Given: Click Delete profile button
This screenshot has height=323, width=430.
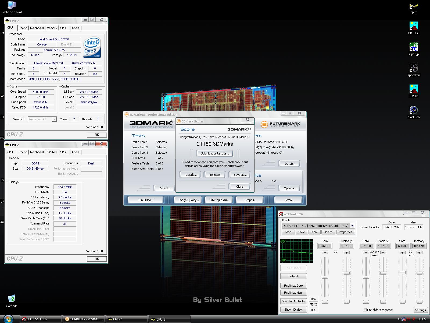Looking at the screenshot, I should coord(328,232).
